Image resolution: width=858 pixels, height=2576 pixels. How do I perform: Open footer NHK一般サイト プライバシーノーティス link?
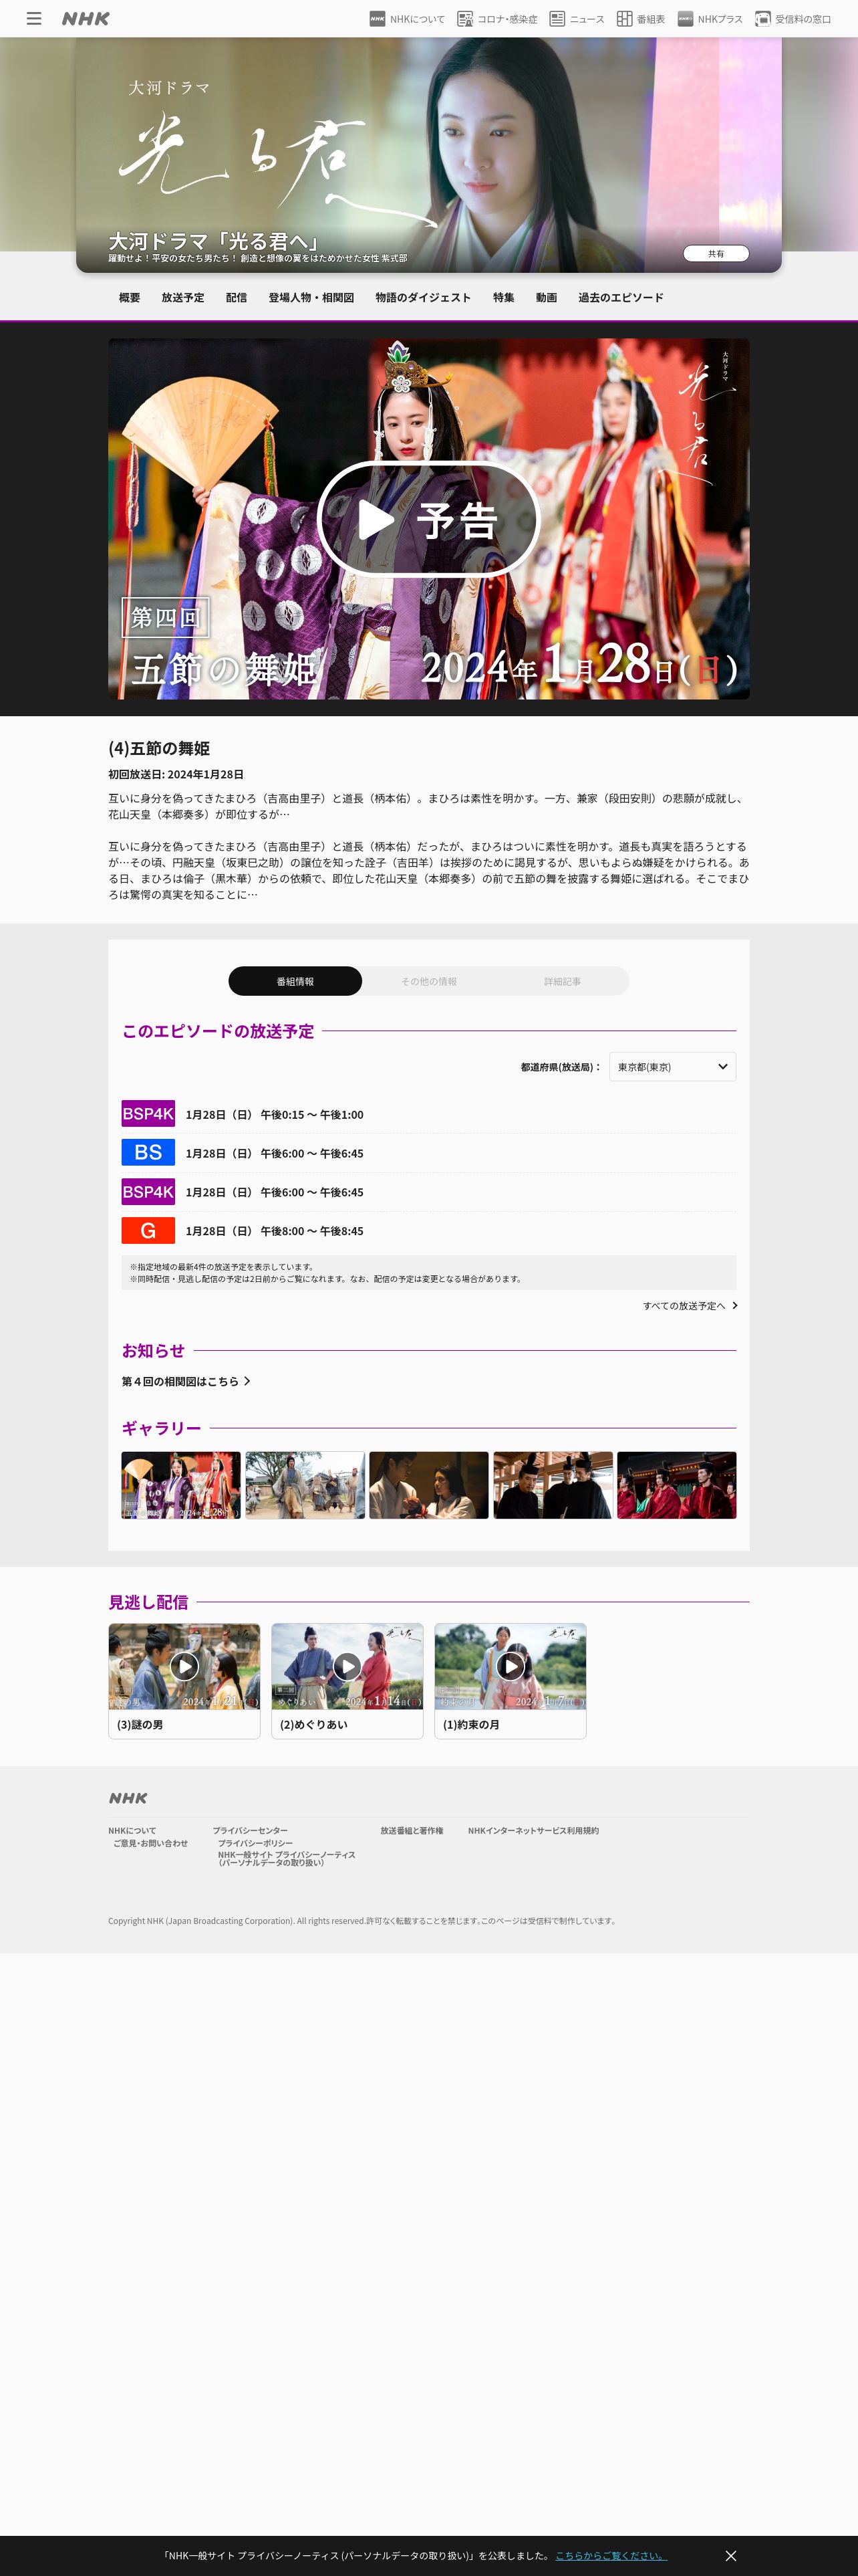(x=287, y=1858)
